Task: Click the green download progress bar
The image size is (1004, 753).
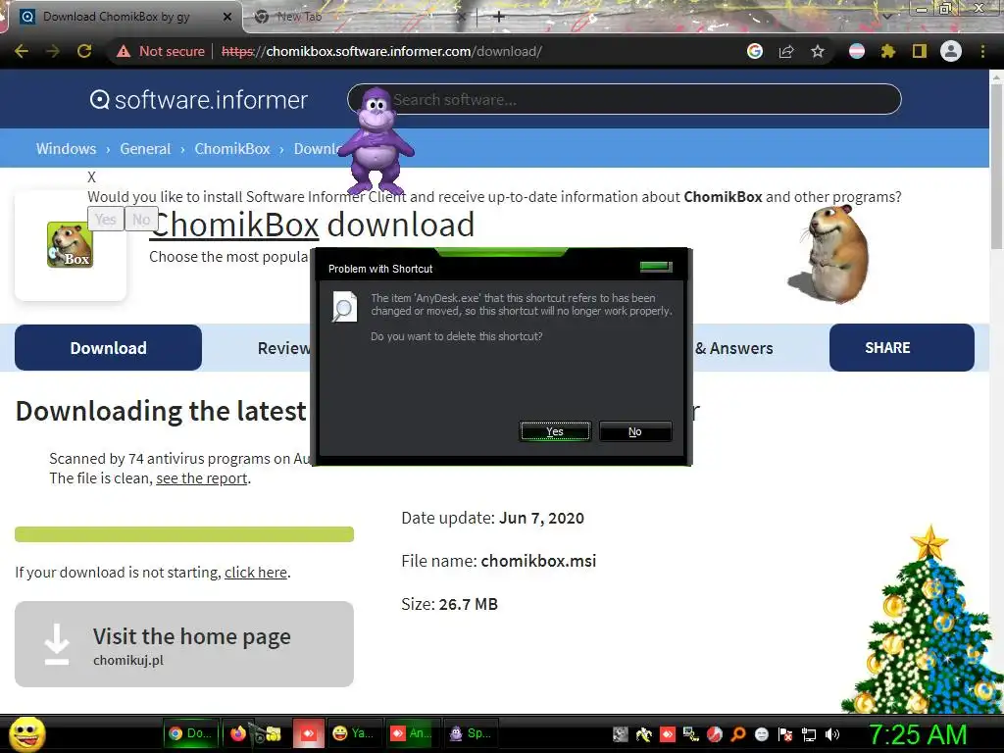Action: [184, 534]
